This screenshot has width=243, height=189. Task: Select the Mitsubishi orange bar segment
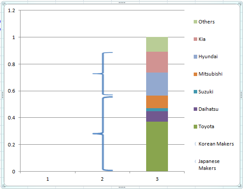click(x=157, y=102)
